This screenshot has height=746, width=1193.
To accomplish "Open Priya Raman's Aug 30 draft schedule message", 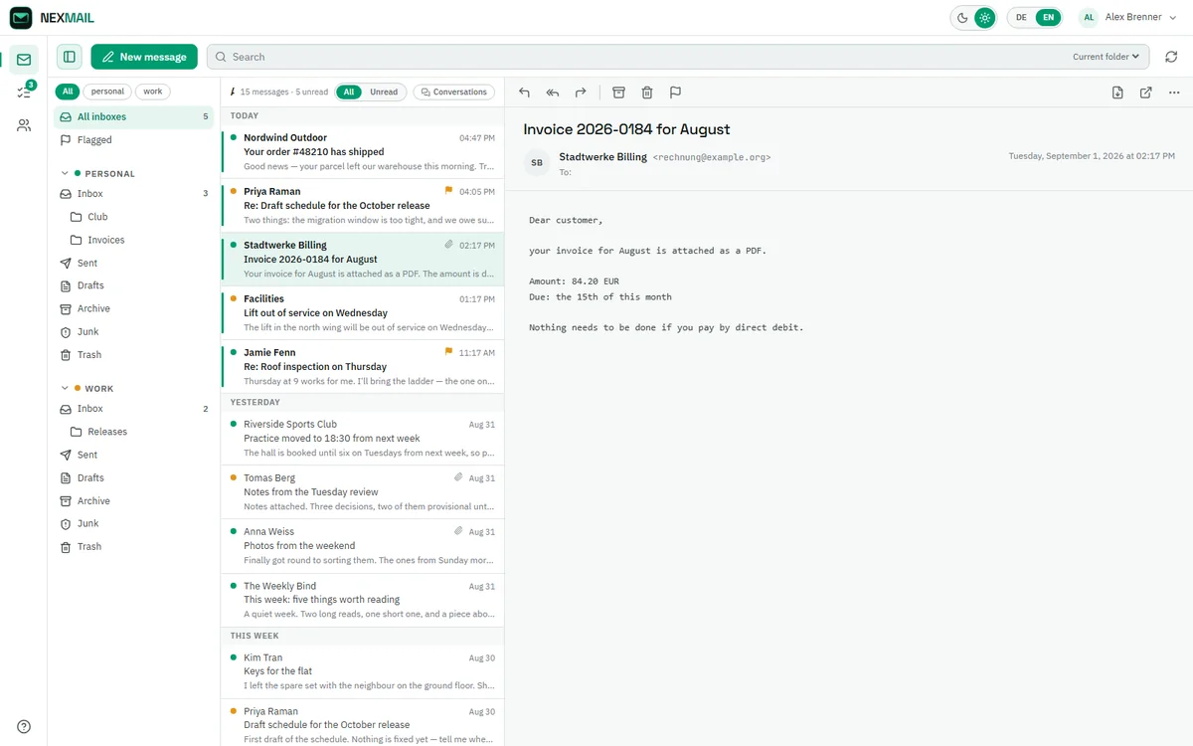I will 362,722.
